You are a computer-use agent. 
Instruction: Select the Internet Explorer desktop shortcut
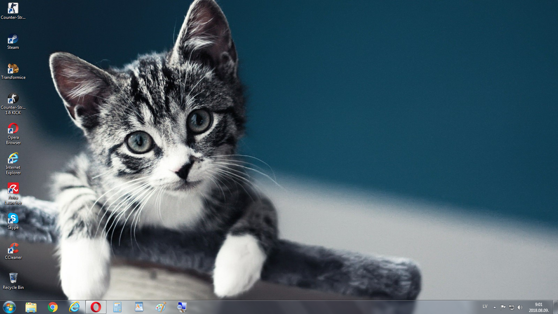13,164
